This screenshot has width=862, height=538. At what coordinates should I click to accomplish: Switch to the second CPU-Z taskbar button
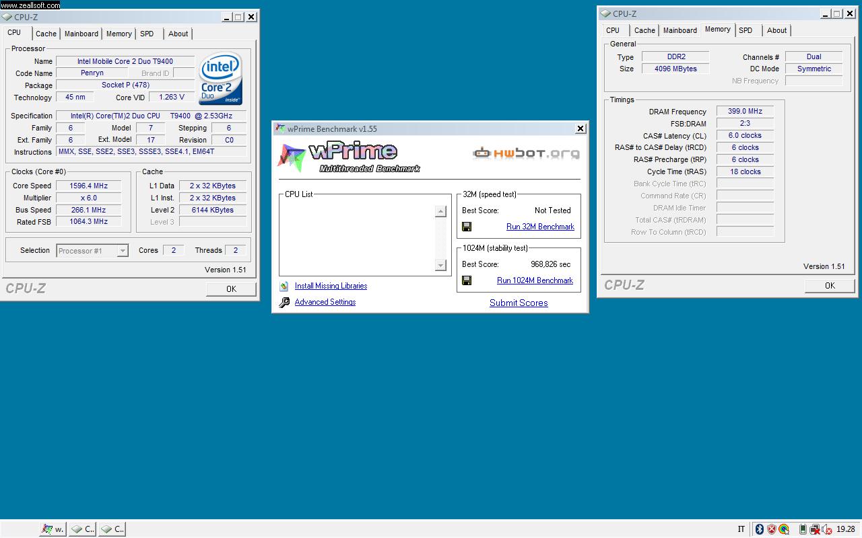pos(112,529)
